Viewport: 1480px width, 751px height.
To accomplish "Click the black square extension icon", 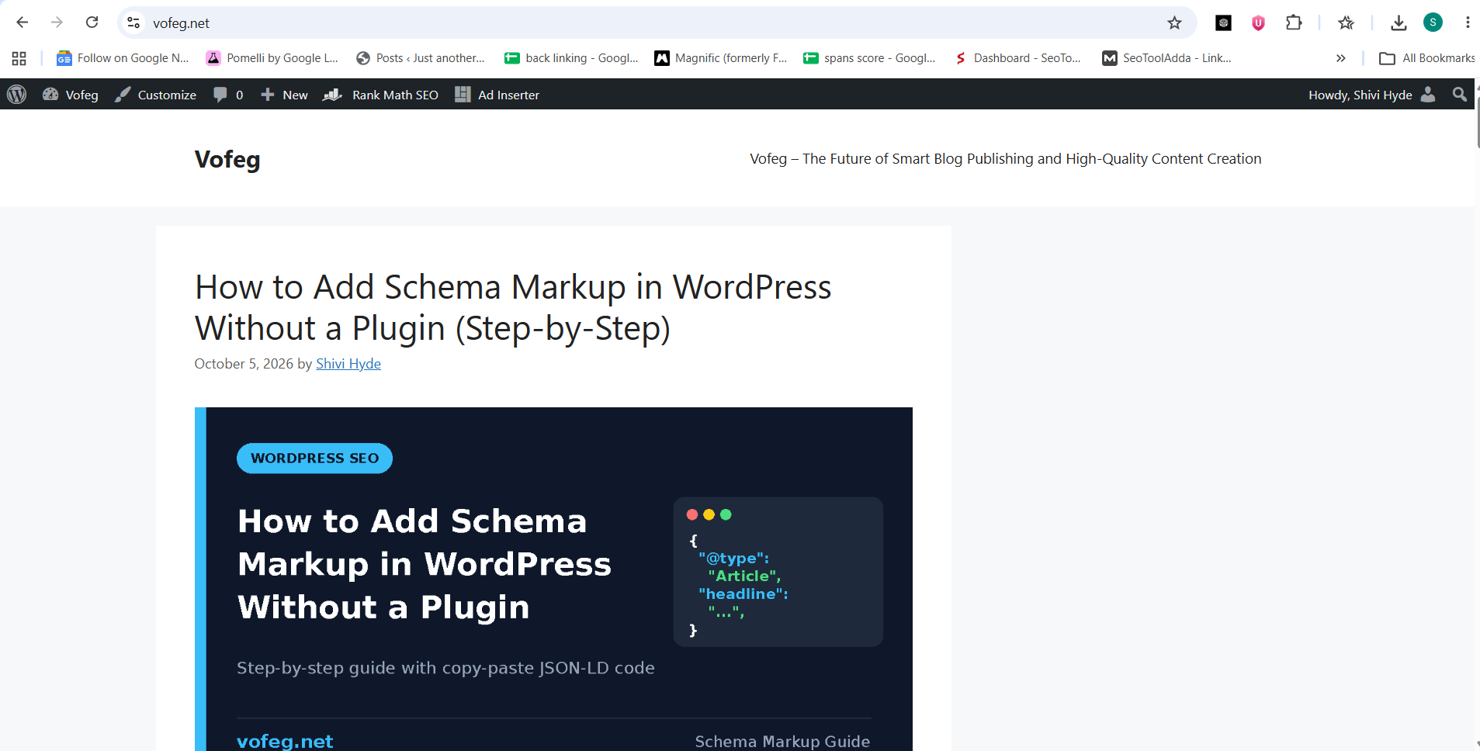I will [x=1223, y=22].
